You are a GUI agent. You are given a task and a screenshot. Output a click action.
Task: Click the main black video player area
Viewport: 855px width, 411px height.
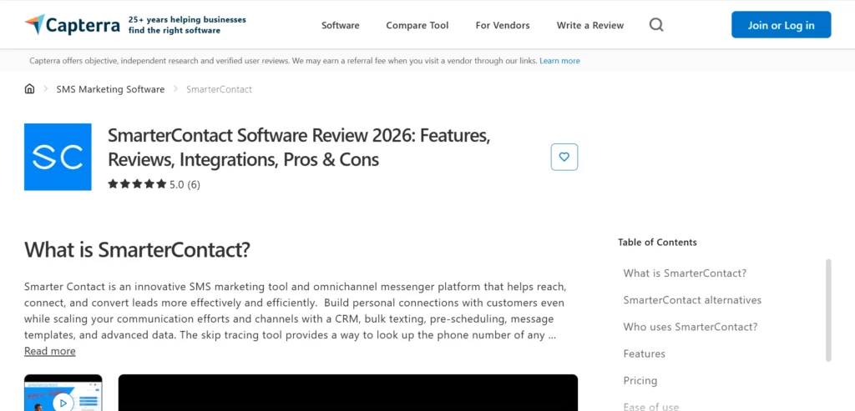[x=348, y=393]
